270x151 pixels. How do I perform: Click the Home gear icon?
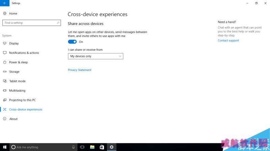pyautogui.click(x=5, y=13)
